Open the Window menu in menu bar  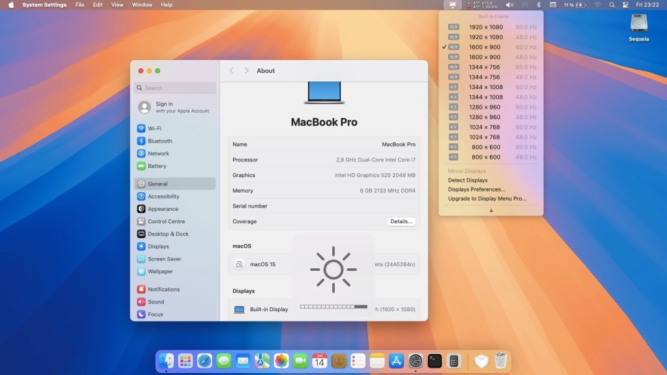[142, 5]
